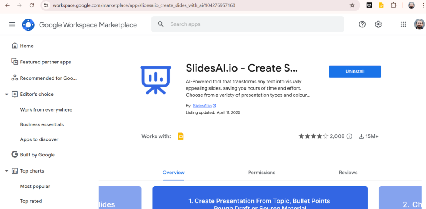Click the Uninstall button
This screenshot has width=426, height=209.
(x=355, y=71)
